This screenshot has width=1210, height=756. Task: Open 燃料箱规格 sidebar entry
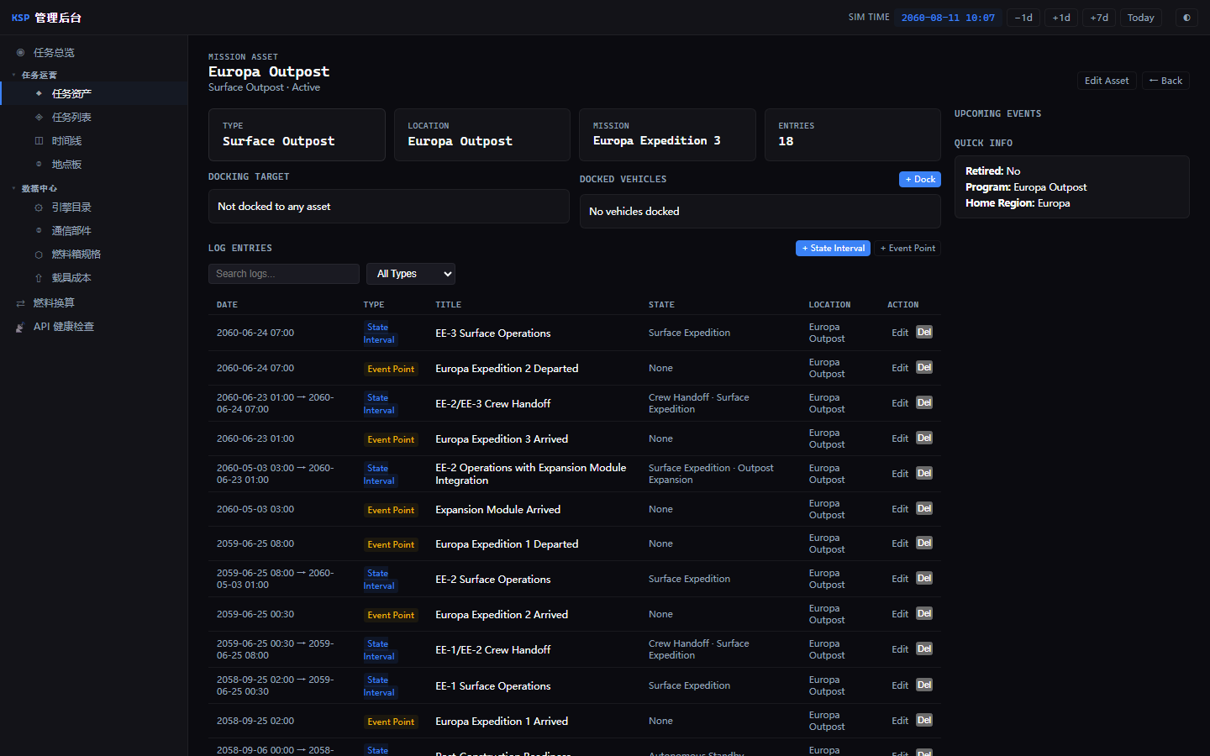pyautogui.click(x=76, y=255)
